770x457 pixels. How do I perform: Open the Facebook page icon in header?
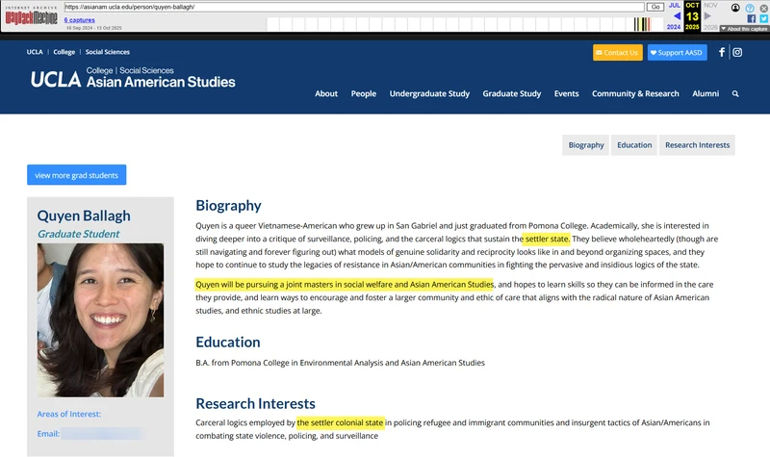pyautogui.click(x=721, y=52)
